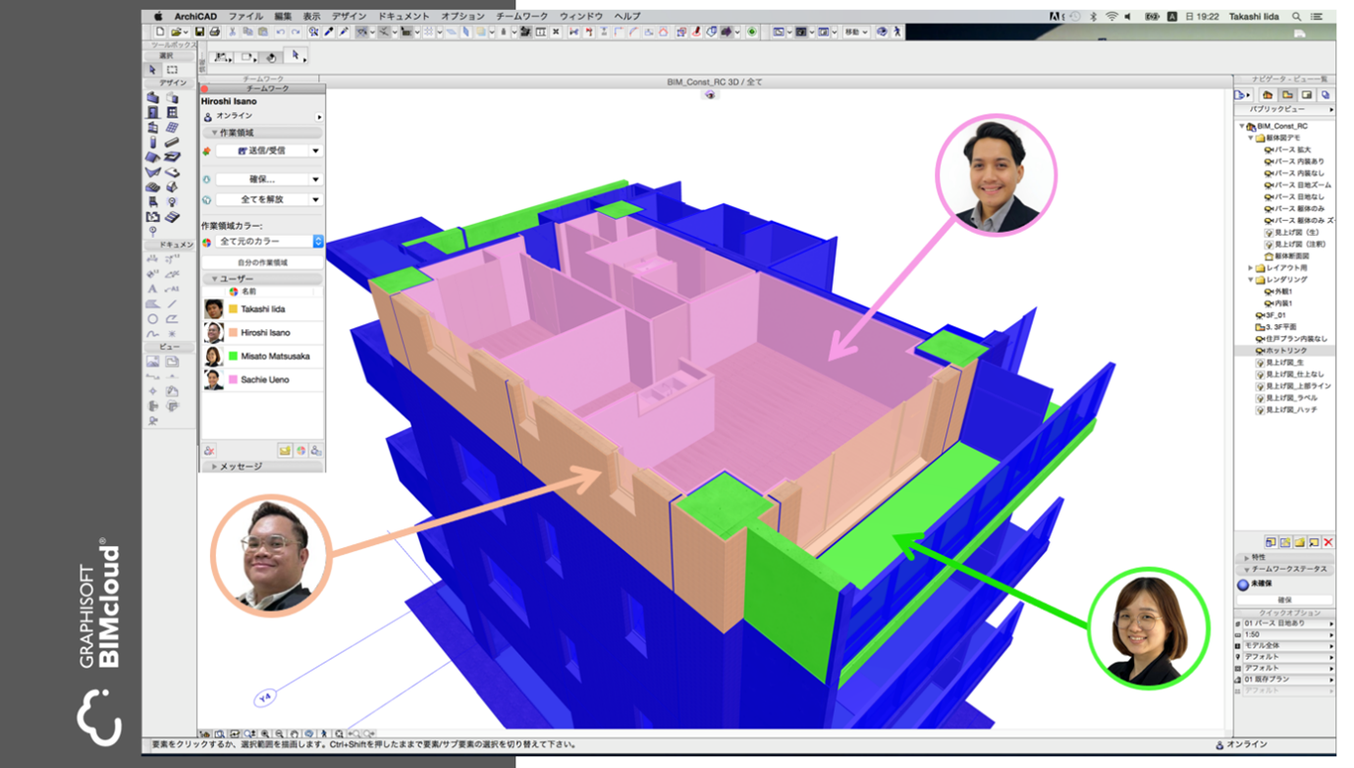The width and height of the screenshot is (1354, 768).
Task: Select ホットリンク item in navigator tree
Action: click(x=1284, y=351)
